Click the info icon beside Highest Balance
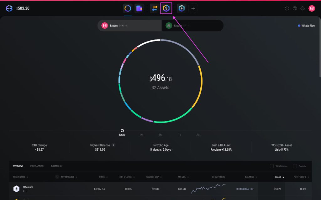The image size is (321, 200). 113,145
